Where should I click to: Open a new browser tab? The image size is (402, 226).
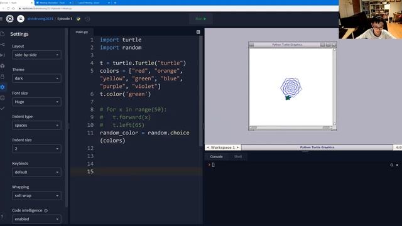click(x=115, y=3)
